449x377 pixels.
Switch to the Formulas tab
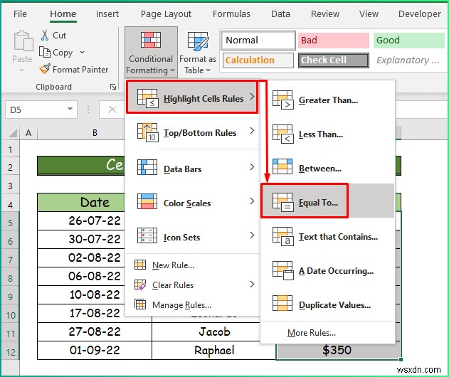(x=231, y=14)
